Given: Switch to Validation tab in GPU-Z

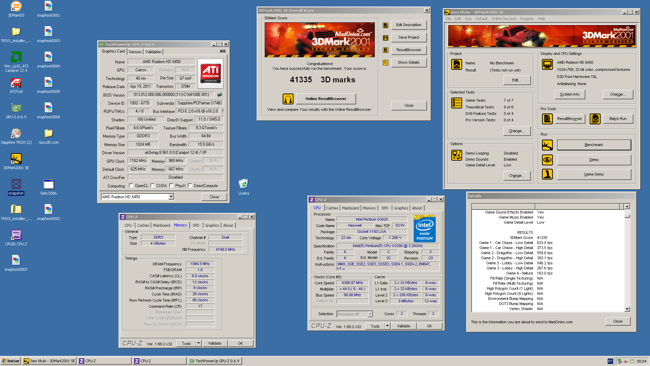Looking at the screenshot, I should [x=153, y=52].
